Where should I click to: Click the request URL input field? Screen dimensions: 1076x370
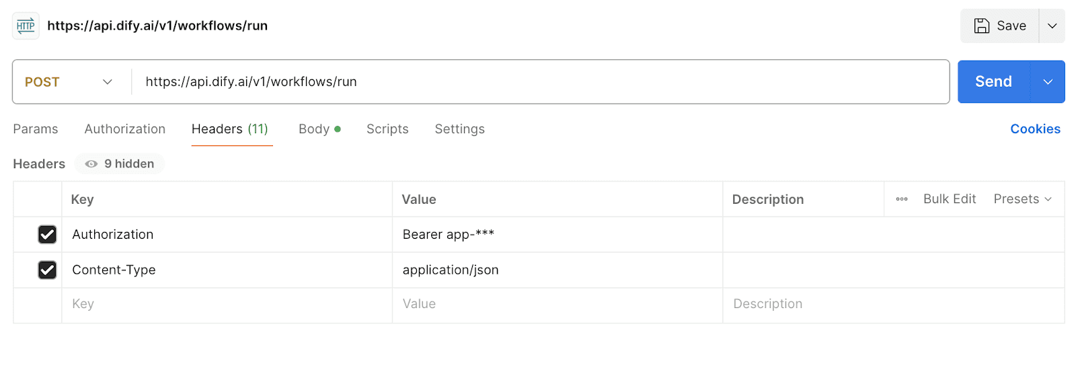tap(538, 82)
